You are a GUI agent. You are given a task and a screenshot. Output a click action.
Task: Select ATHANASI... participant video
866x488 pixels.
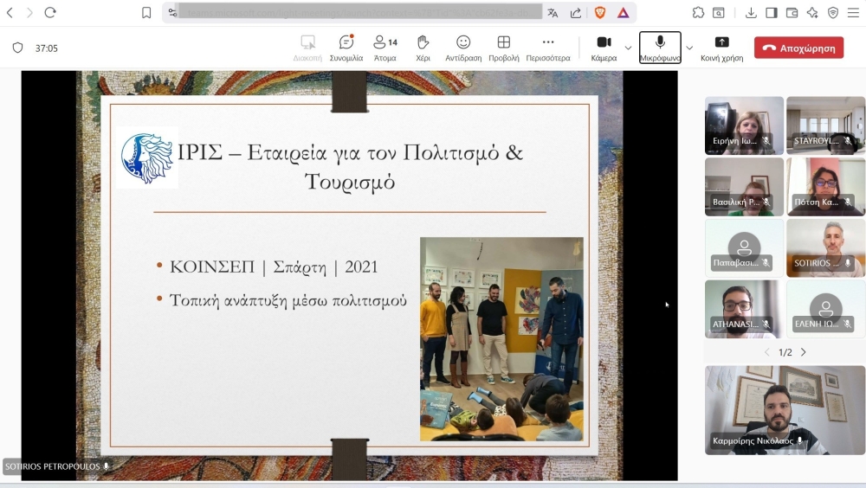tap(744, 309)
